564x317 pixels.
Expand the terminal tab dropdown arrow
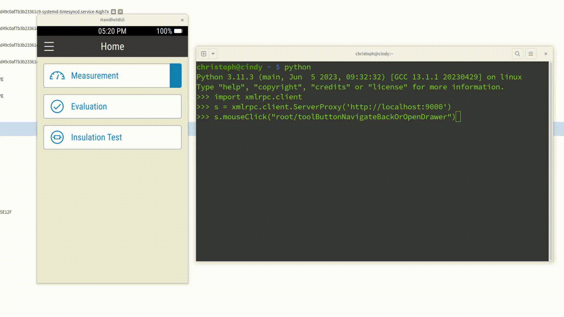click(213, 54)
